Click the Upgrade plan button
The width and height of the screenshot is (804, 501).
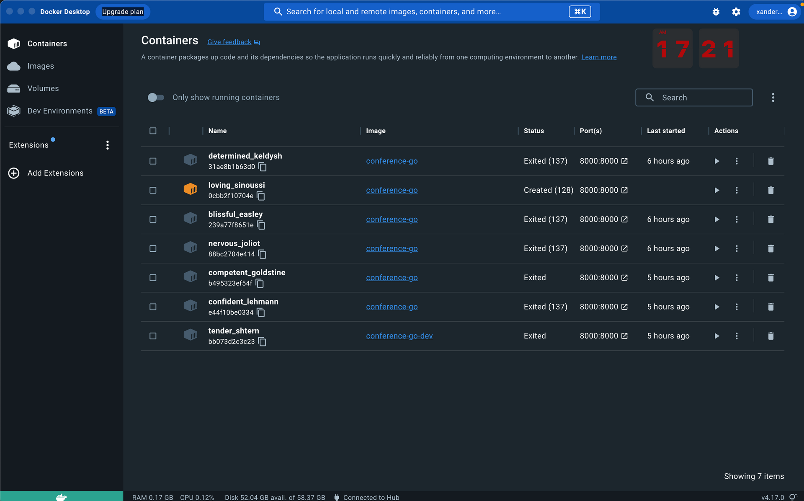point(123,12)
